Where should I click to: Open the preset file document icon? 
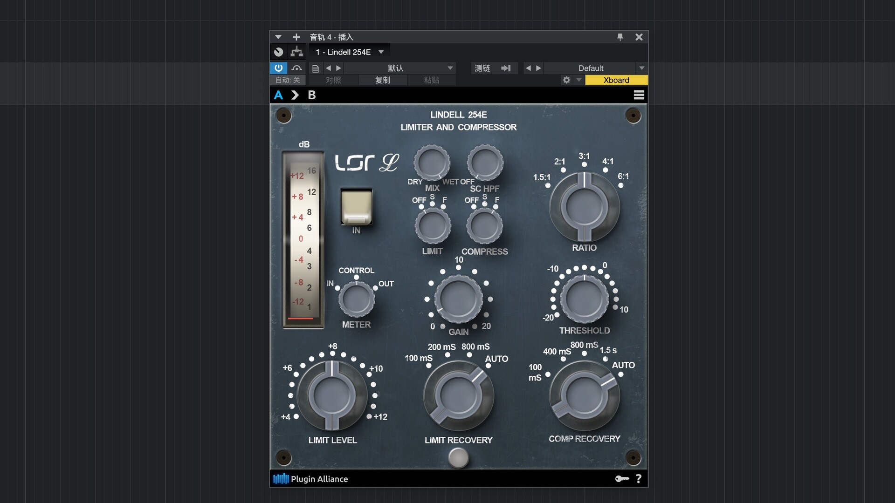(x=316, y=68)
